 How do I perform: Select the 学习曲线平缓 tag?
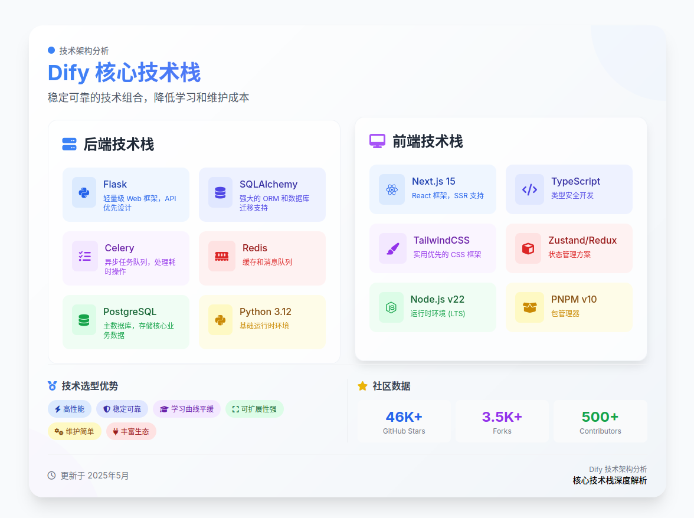pos(186,409)
